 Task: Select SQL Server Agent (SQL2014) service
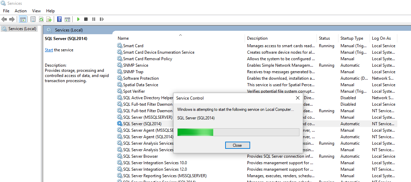148,137
